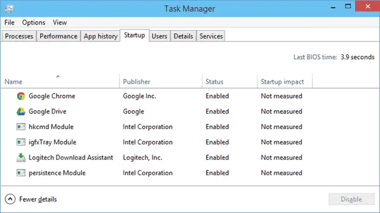Switch to the Services tab

point(211,36)
